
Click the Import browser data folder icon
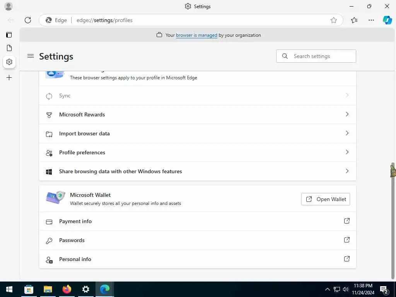click(49, 134)
